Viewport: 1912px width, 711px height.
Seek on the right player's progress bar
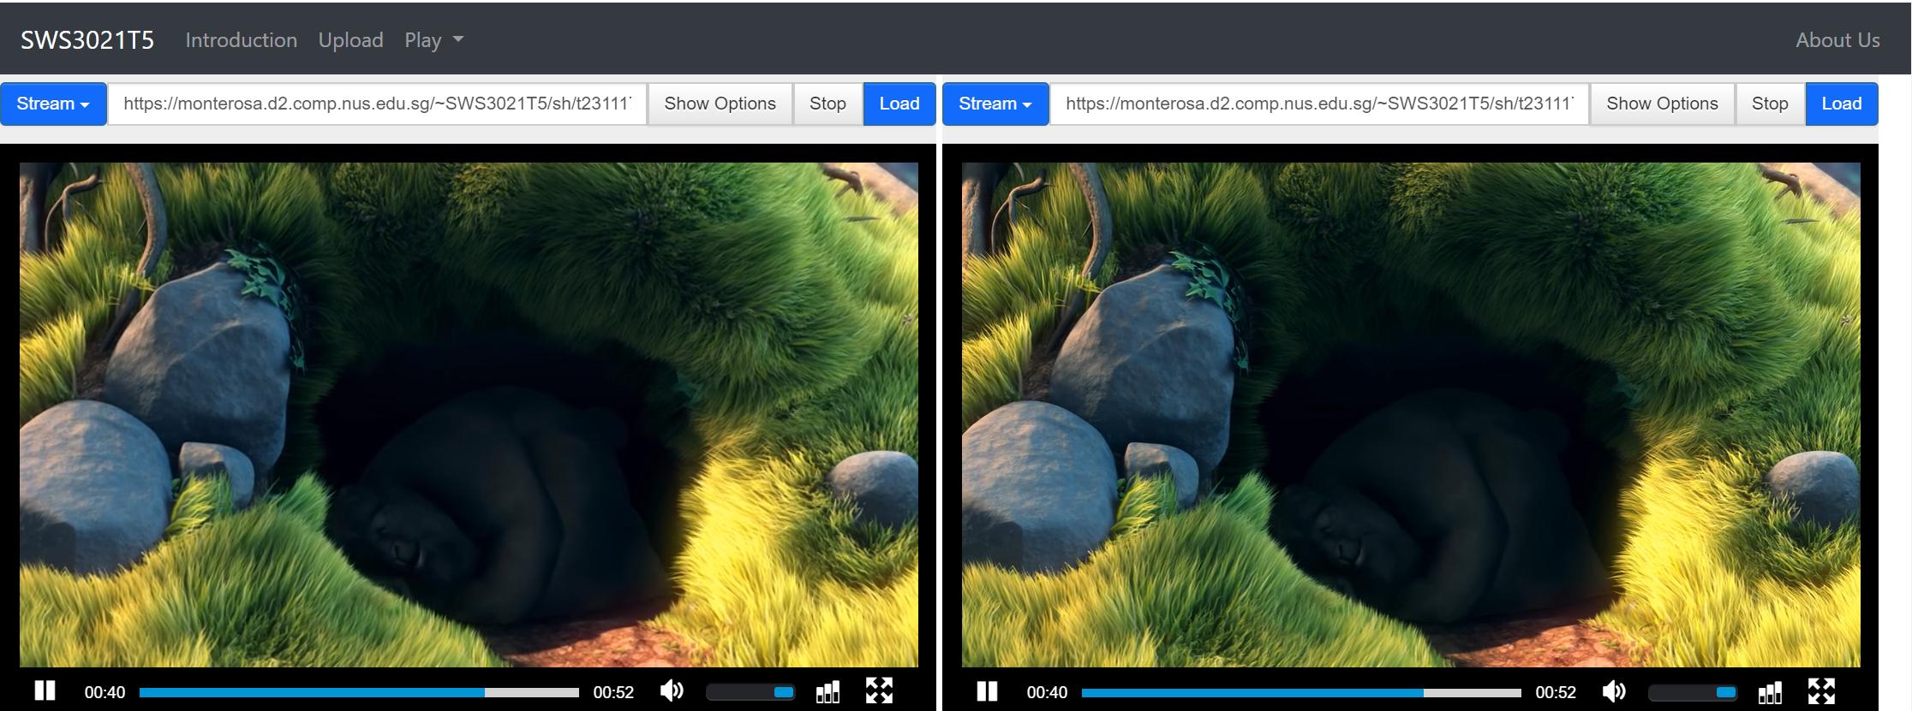(x=1301, y=692)
